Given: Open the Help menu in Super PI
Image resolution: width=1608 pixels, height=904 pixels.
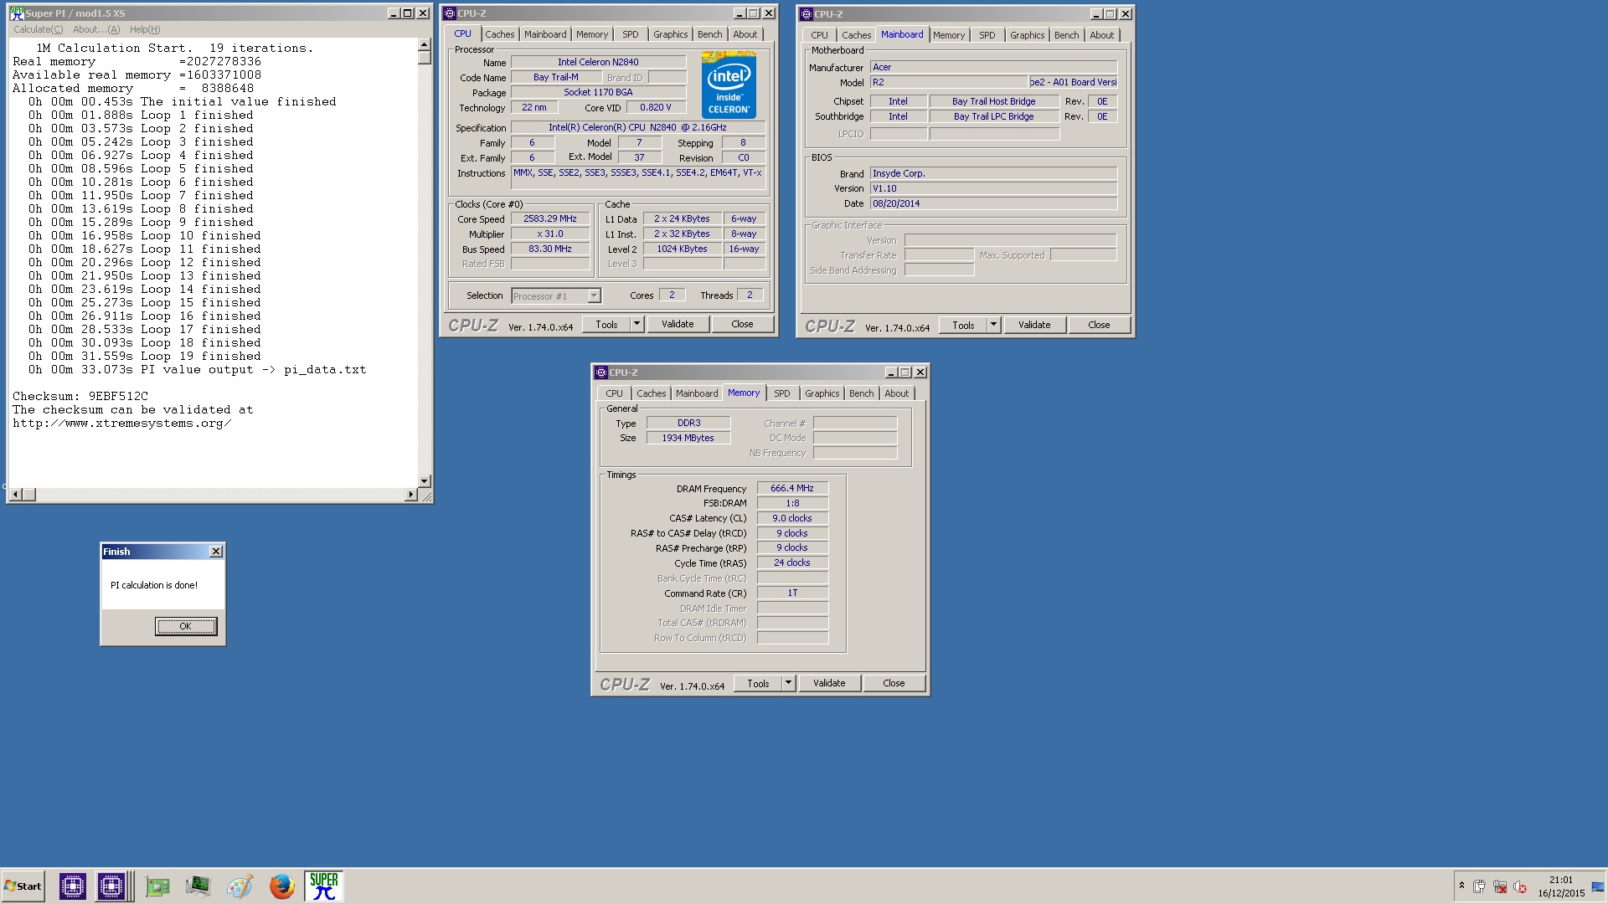Looking at the screenshot, I should pyautogui.click(x=145, y=29).
